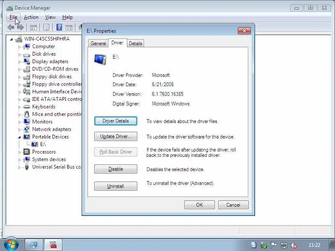Select the IDE ATA/ATAPI controllers icon
Viewport: 335px width, 251px height.
(27, 100)
